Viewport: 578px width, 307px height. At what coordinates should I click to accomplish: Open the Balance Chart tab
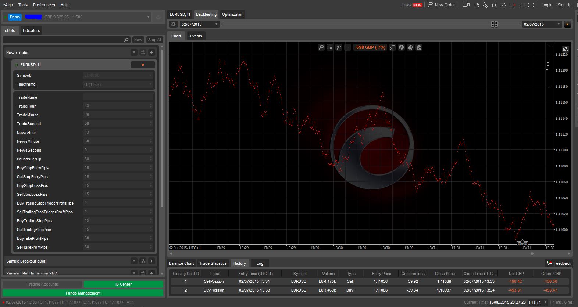181,263
